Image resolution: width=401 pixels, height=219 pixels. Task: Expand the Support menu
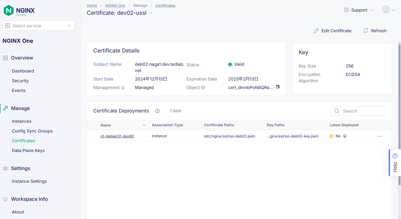359,10
